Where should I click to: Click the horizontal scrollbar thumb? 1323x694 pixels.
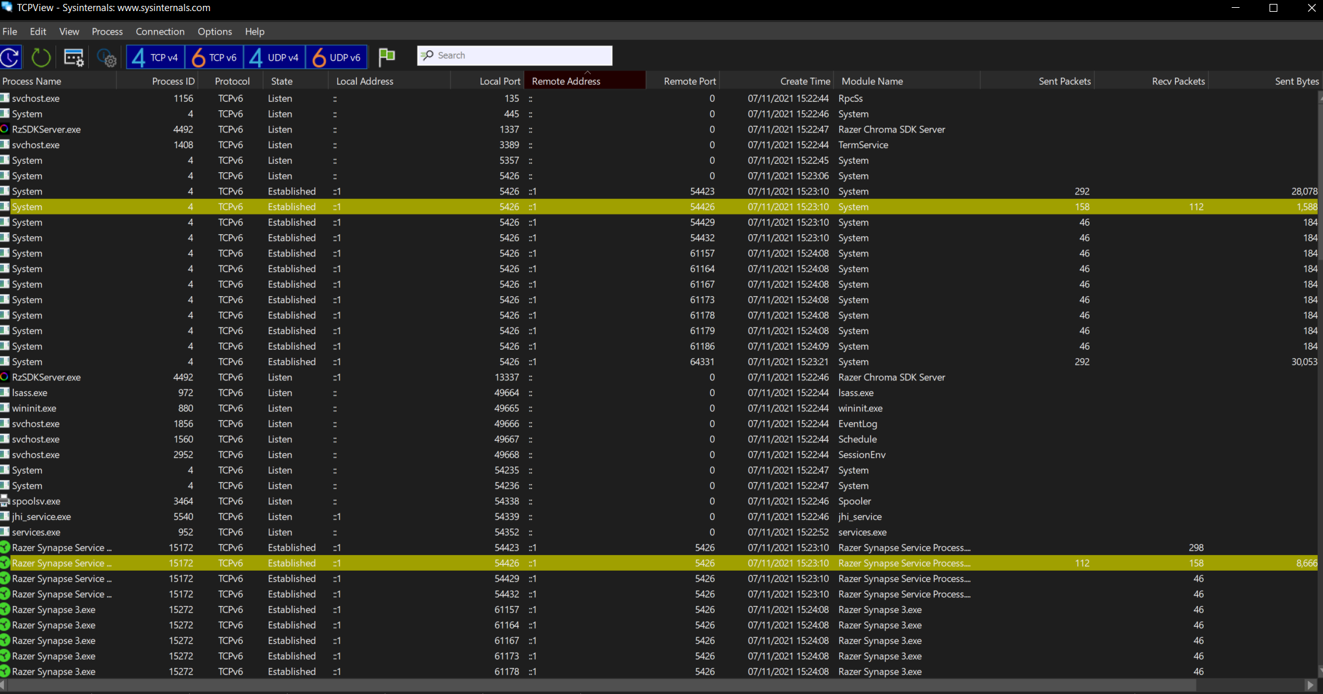602,686
